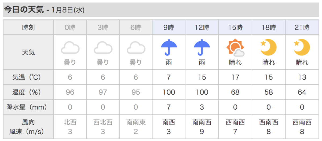Click the cloudy icon at 0時

pyautogui.click(x=70, y=47)
